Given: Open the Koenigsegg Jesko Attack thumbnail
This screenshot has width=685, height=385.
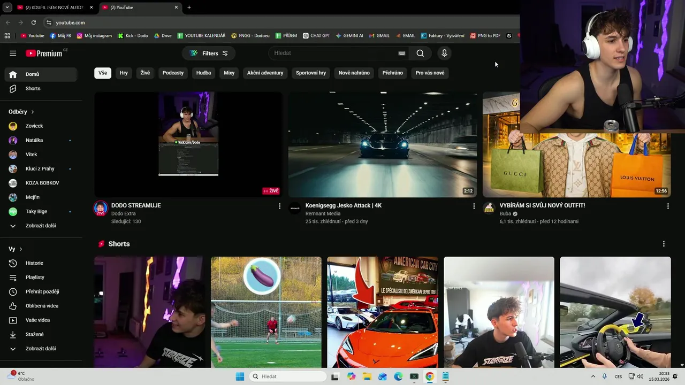Looking at the screenshot, I should click(x=383, y=144).
